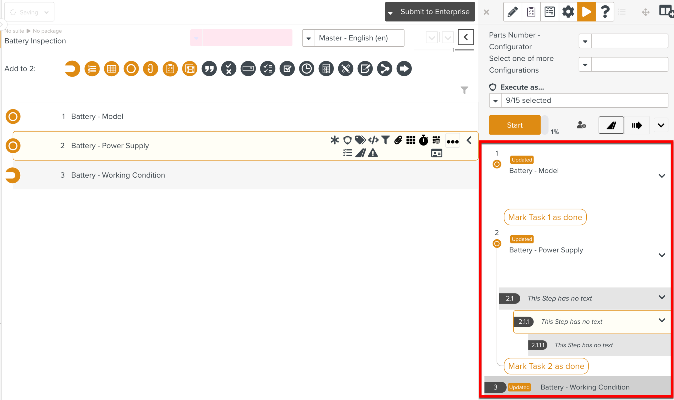Click Mark Task 2 as done
674x400 pixels.
(546, 366)
